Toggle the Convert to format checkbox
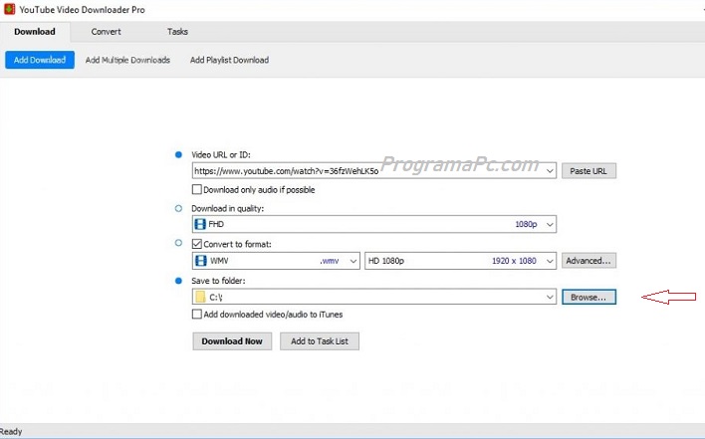Screen dimensions: 705x439 point(197,243)
